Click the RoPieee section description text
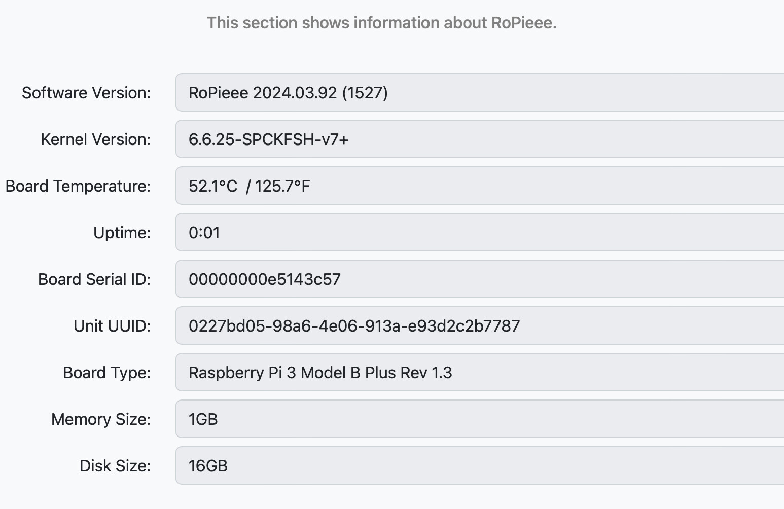Screen dimensions: 784x509 [382, 23]
